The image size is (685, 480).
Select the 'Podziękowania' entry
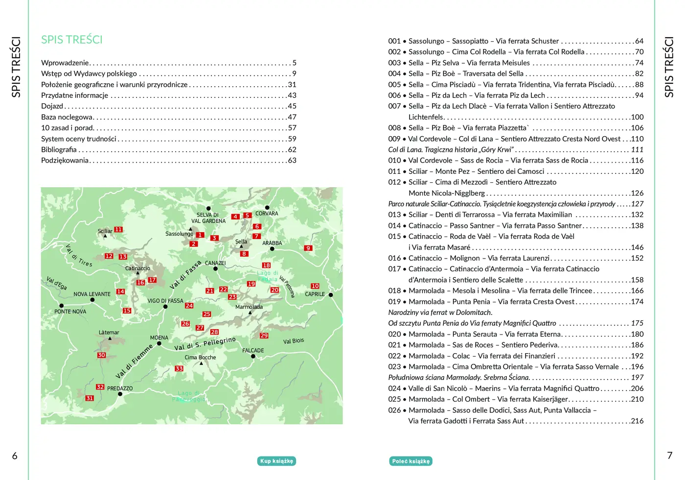pyautogui.click(x=169, y=160)
